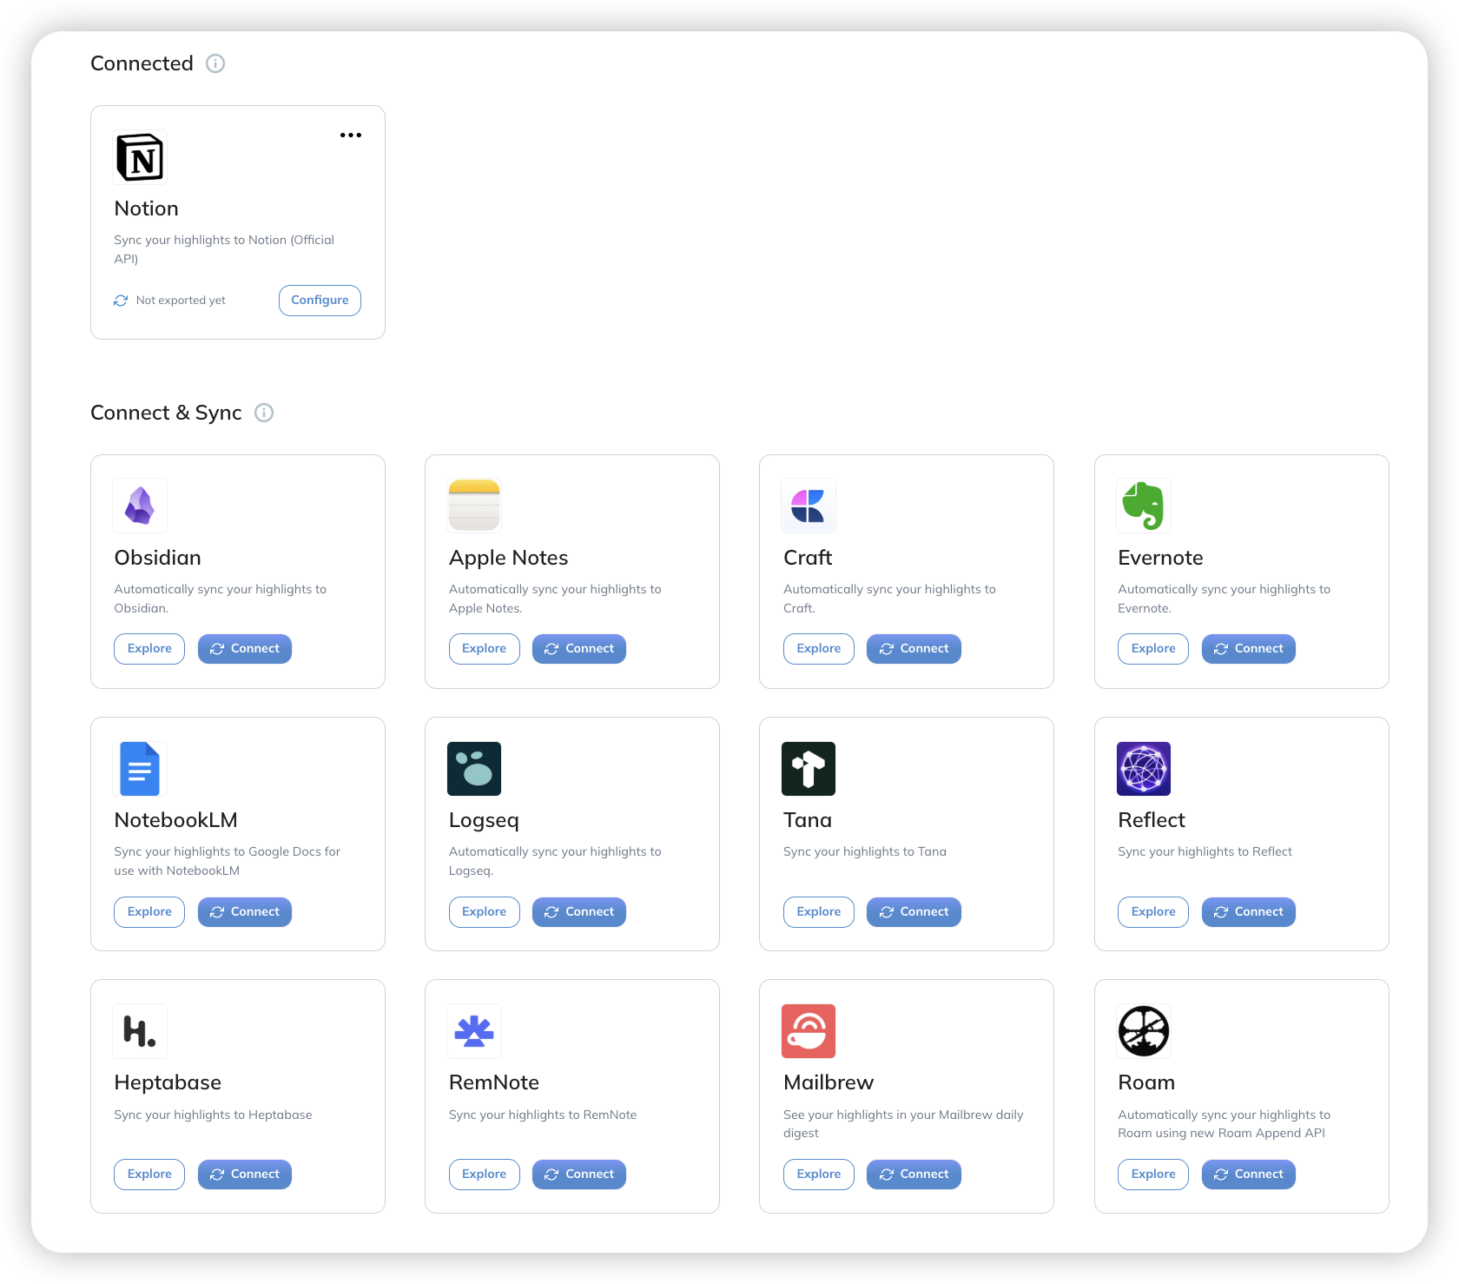Explore the RemNote integration
Screen dimensions: 1459x1284
click(x=484, y=1175)
